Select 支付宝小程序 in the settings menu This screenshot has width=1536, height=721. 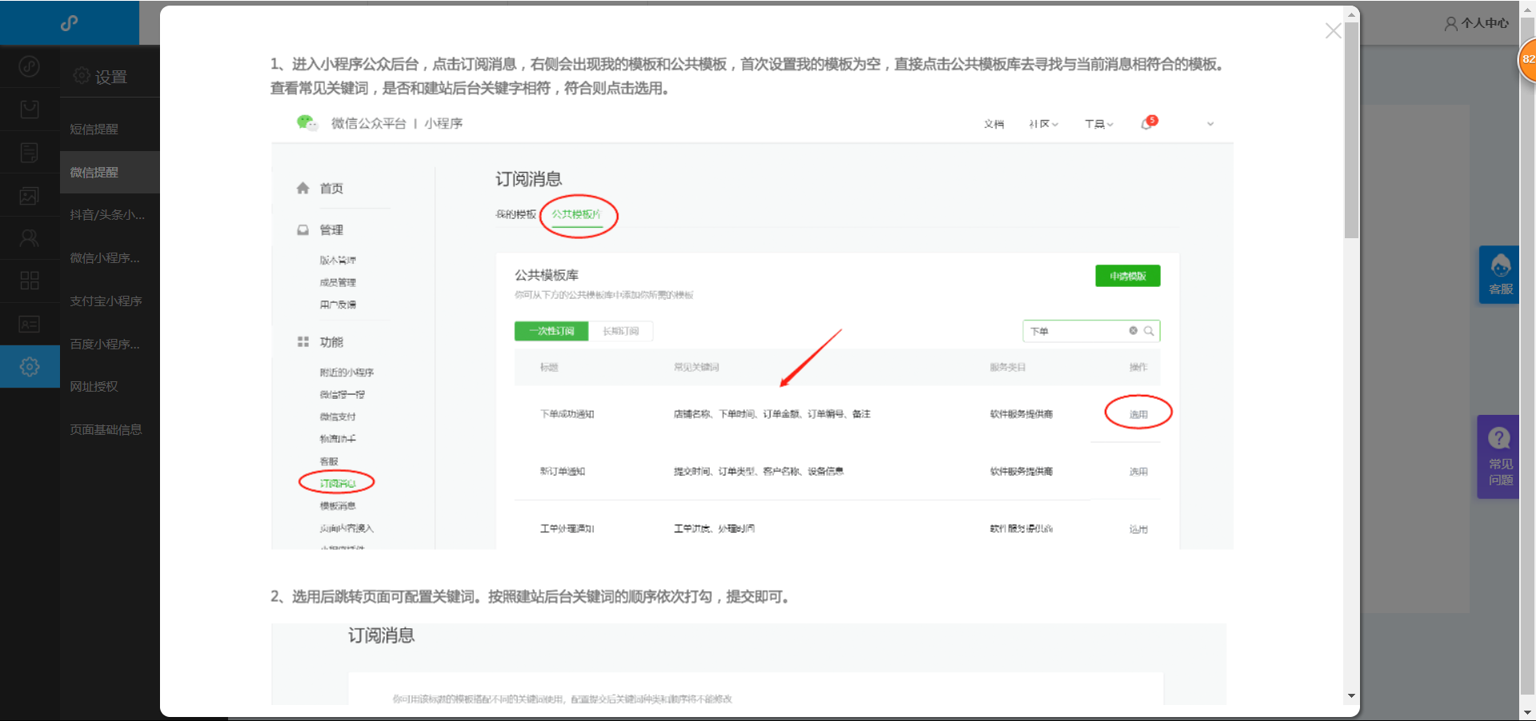(x=106, y=301)
